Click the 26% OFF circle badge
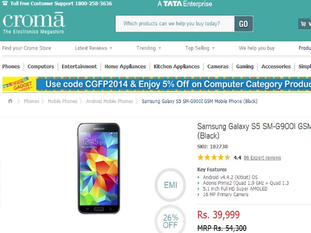This screenshot has height=233, width=311. click(170, 221)
